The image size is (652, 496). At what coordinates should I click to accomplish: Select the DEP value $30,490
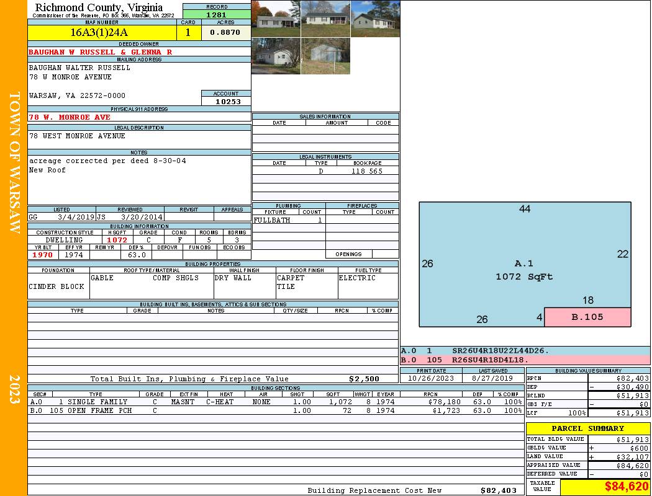[x=633, y=387]
